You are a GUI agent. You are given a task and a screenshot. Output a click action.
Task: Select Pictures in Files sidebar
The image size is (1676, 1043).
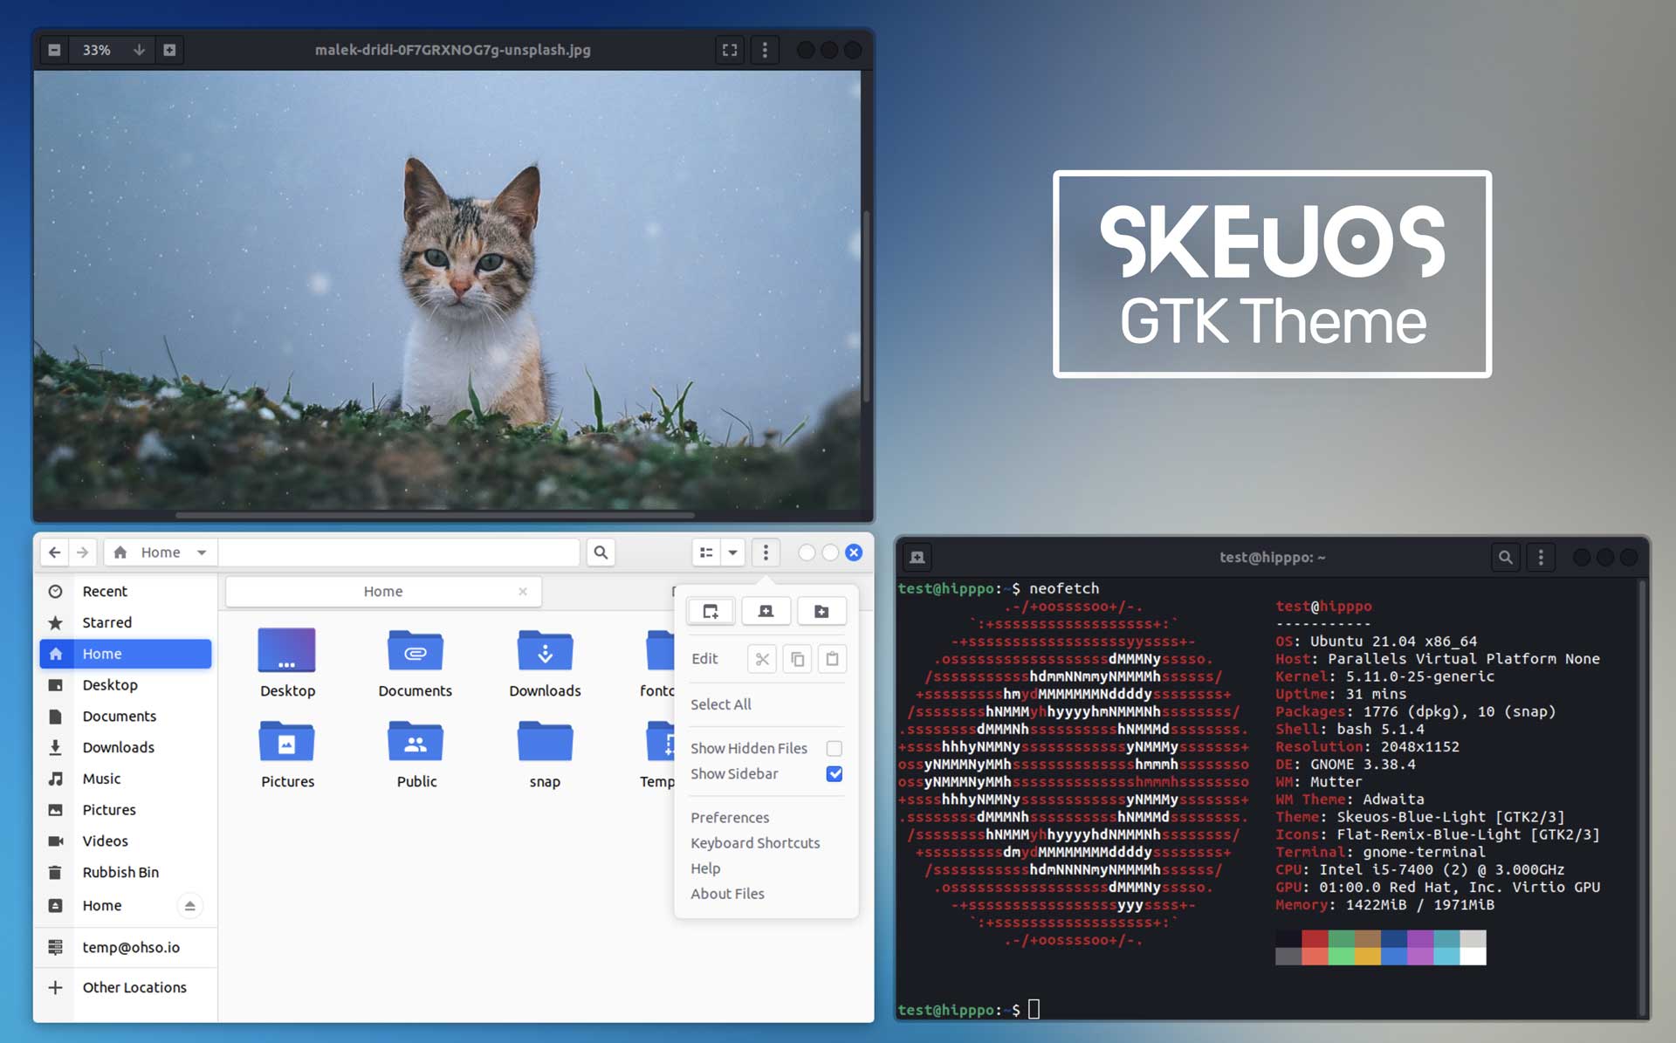(x=127, y=810)
